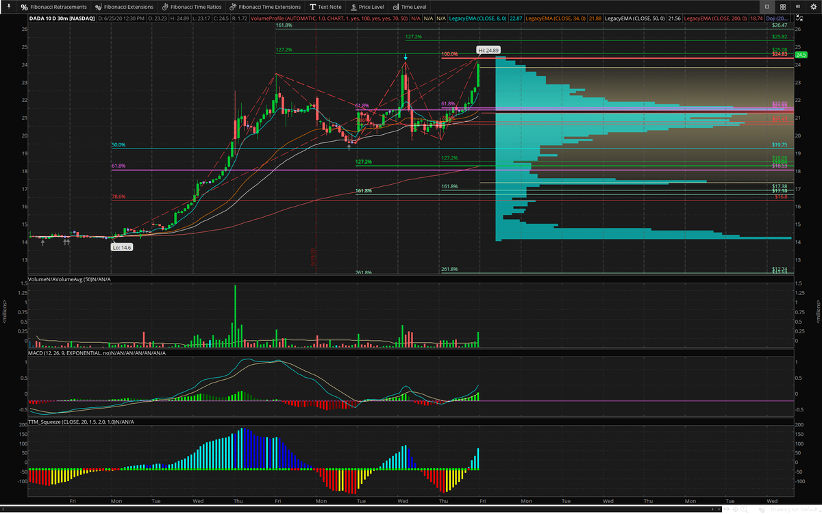Click the icon left of settings gear
Image resolution: width=822 pixels, height=514 pixels.
[798, 7]
